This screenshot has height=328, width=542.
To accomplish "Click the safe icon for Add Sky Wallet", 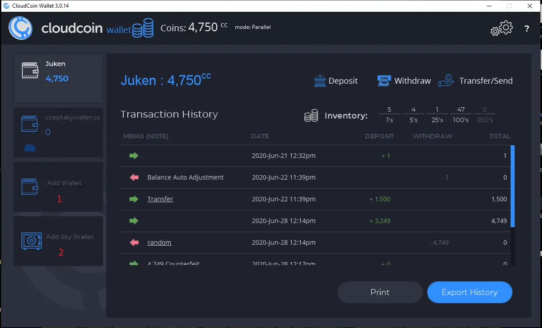I will coord(32,241).
